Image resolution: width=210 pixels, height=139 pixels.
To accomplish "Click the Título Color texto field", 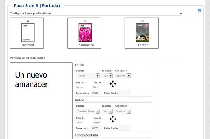I will coord(96,93).
